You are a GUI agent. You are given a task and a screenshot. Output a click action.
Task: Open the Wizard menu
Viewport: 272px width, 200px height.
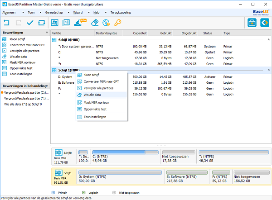point(78,13)
